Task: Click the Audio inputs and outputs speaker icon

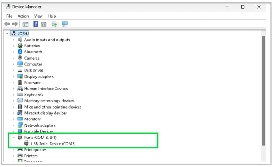Action: pos(20,40)
